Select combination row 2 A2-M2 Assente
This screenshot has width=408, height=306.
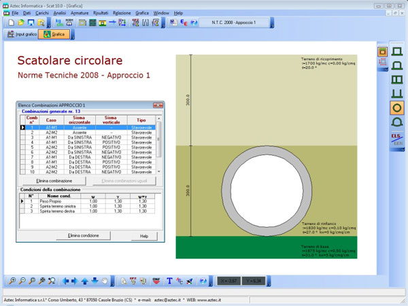88,133
